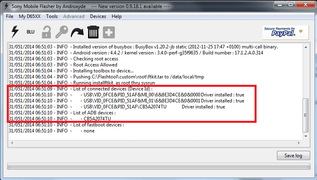Click the MI_00 USB device log line
Screen dimensions: 317x180
pos(126,95)
